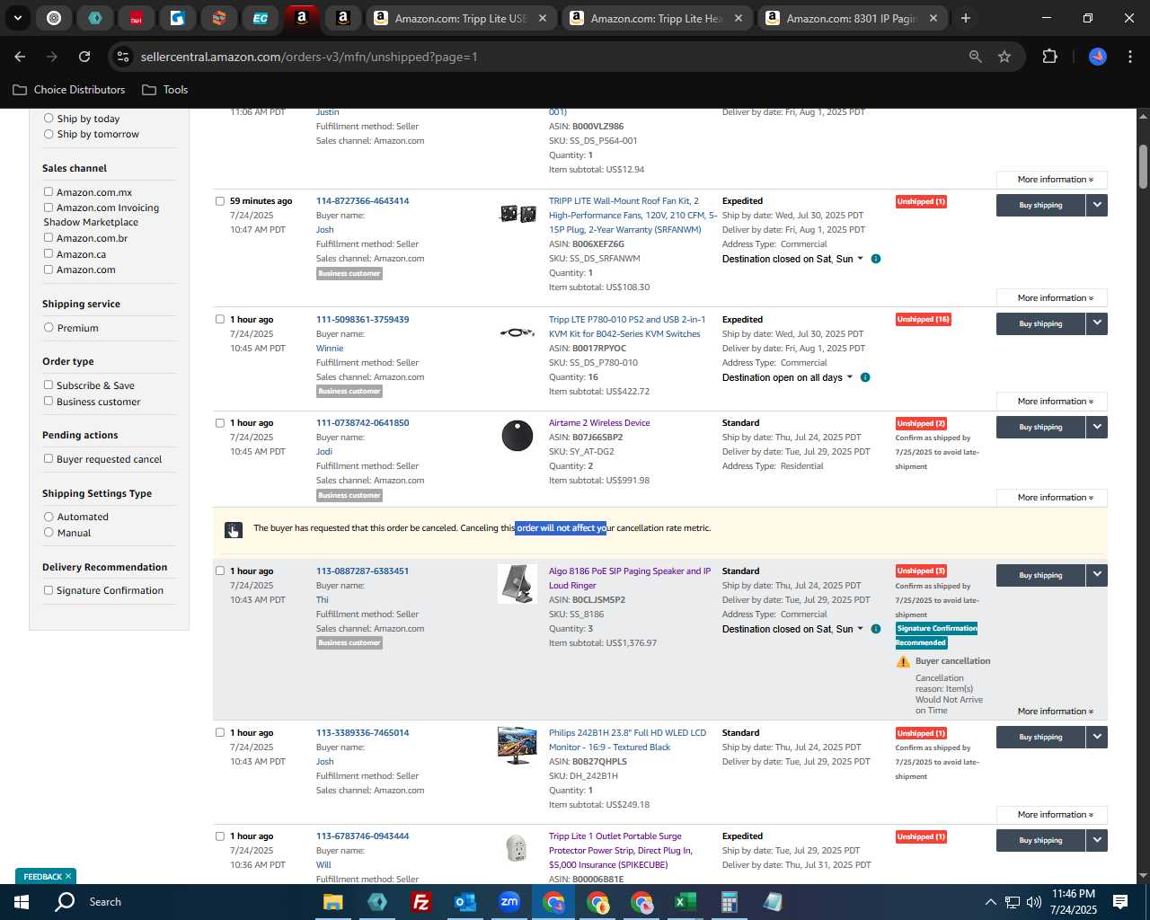1150x920 pixels.
Task: Open FileZilla from taskbar
Action: (x=420, y=902)
